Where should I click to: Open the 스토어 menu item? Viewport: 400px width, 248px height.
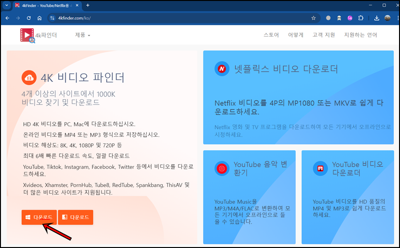pyautogui.click(x=271, y=35)
